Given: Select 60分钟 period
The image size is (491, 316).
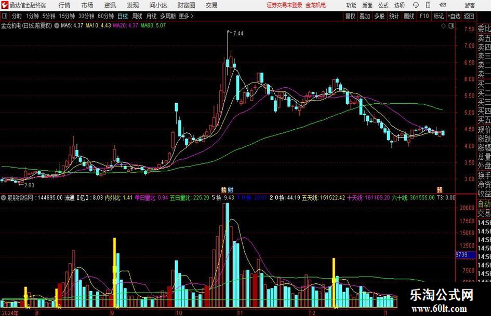Looking at the screenshot, I should point(105,16).
